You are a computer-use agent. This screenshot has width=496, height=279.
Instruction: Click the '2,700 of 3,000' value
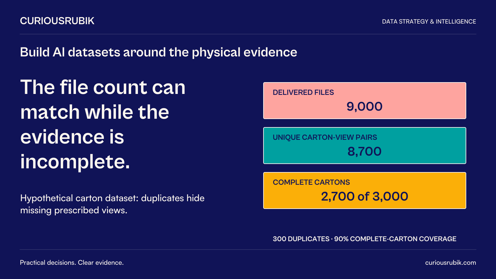pyautogui.click(x=365, y=196)
